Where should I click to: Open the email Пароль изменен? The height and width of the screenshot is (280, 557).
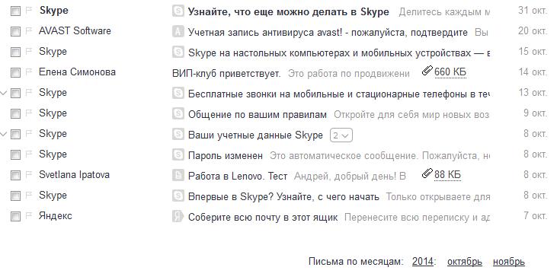point(226,155)
